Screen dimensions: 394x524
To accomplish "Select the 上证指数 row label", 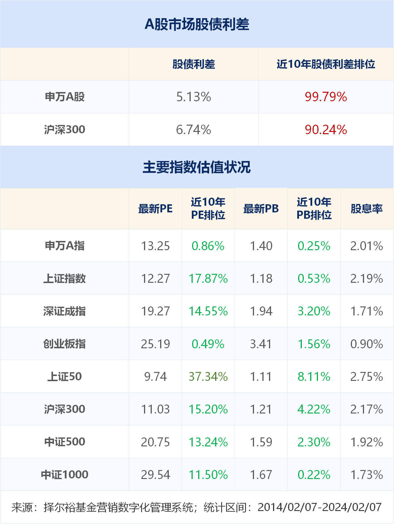I will pyautogui.click(x=65, y=278).
